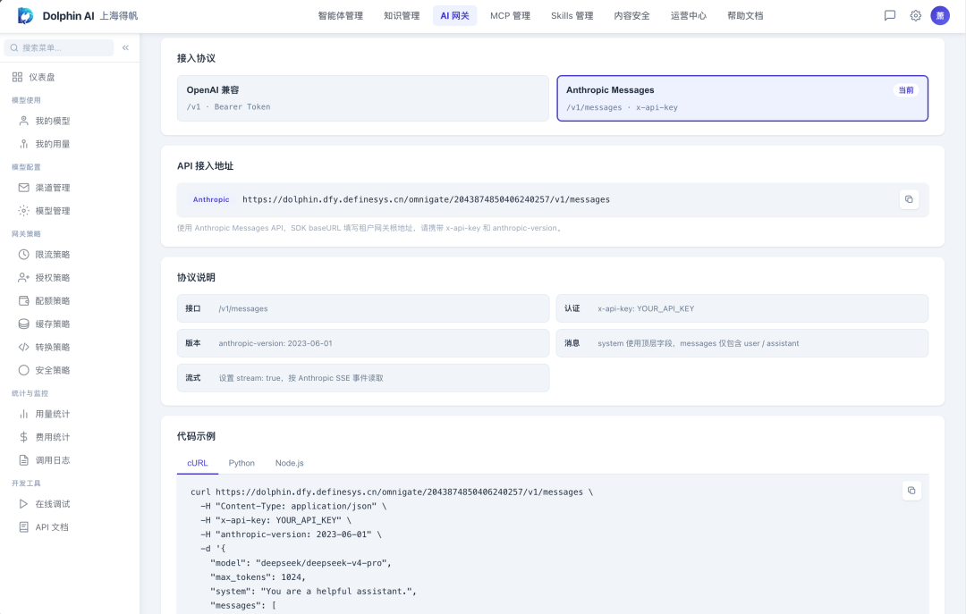Click the 流式 stream: true info row

pos(363,377)
